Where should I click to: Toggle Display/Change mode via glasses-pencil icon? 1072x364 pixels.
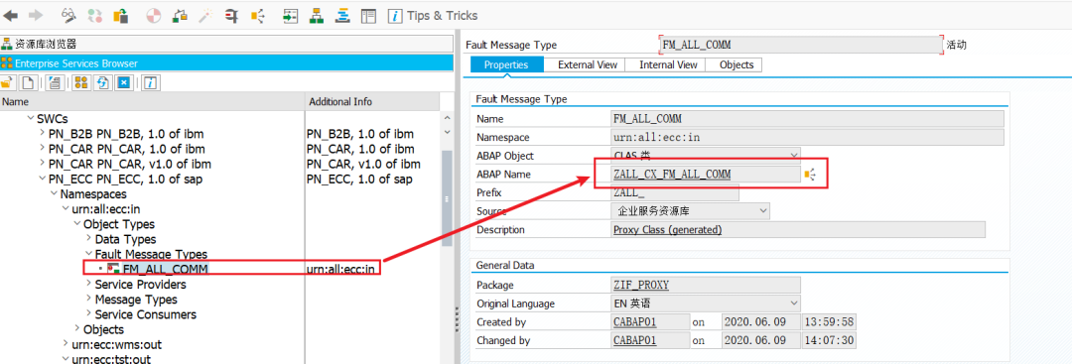[x=68, y=15]
